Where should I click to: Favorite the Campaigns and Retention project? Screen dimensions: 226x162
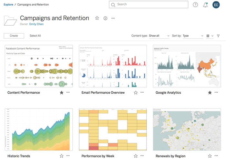click(x=97, y=18)
